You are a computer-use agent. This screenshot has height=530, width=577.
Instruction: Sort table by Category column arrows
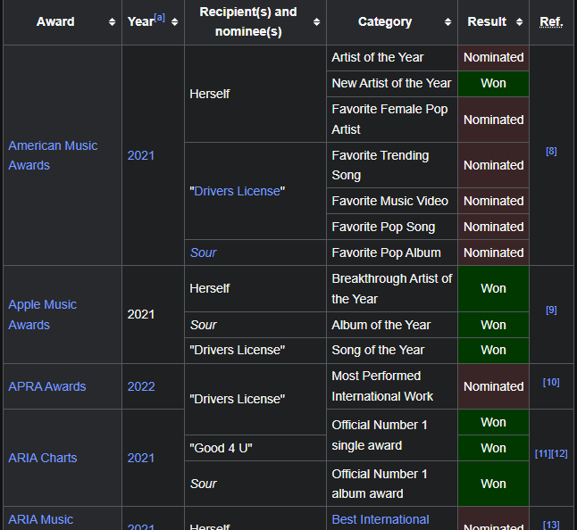(447, 22)
